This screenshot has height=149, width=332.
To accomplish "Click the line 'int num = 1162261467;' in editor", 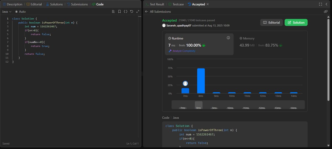I will [x=40, y=26].
